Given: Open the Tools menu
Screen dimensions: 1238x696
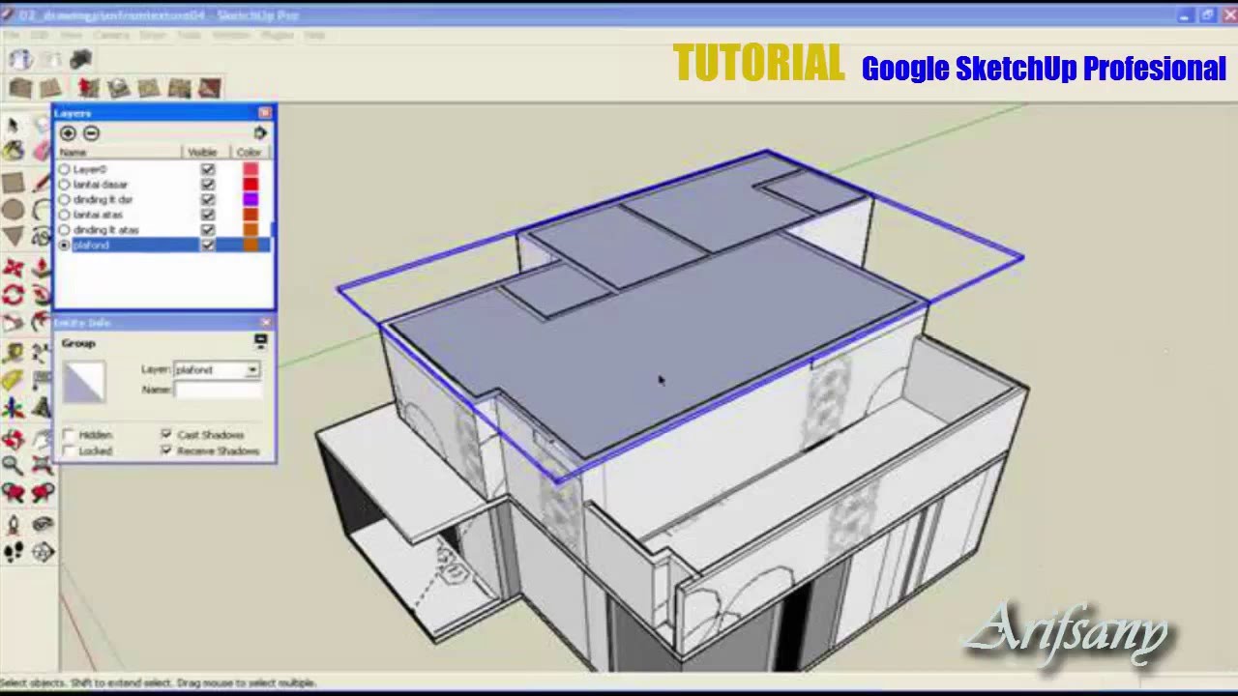Looking at the screenshot, I should point(190,35).
